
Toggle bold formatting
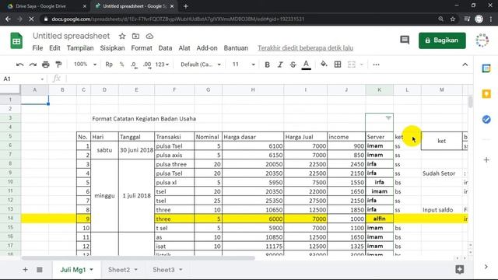pos(268,65)
